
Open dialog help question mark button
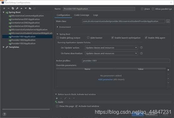[x=4, y=114]
